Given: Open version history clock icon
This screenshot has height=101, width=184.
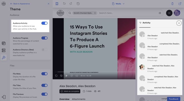Looking at the screenshot, I should coord(78,4).
